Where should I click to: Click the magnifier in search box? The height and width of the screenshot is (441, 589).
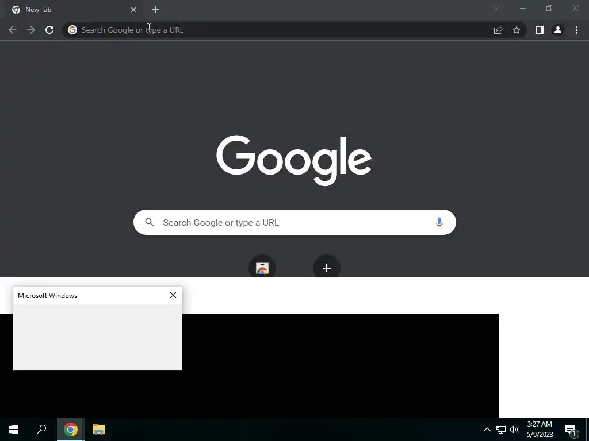150,222
